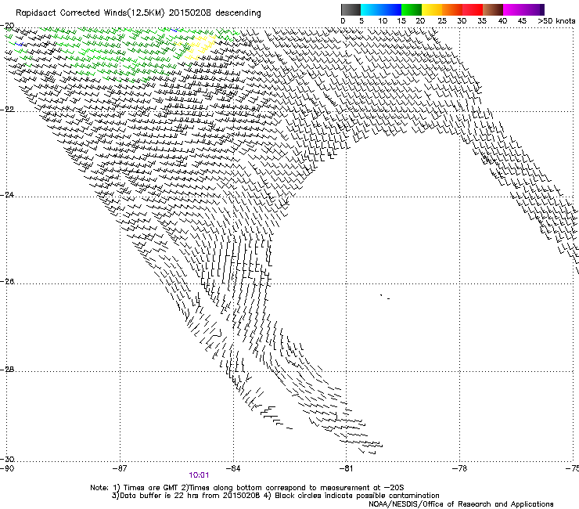Click the 'NOAA/NESDIS/Office of Research and Applications' credit
The height and width of the screenshot is (509, 579).
pyautogui.click(x=461, y=504)
